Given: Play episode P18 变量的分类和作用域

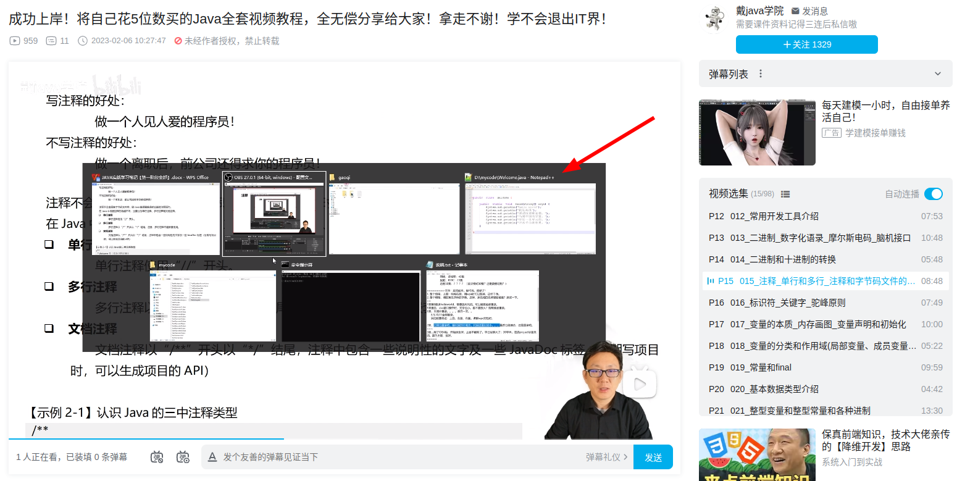Looking at the screenshot, I should coord(825,346).
